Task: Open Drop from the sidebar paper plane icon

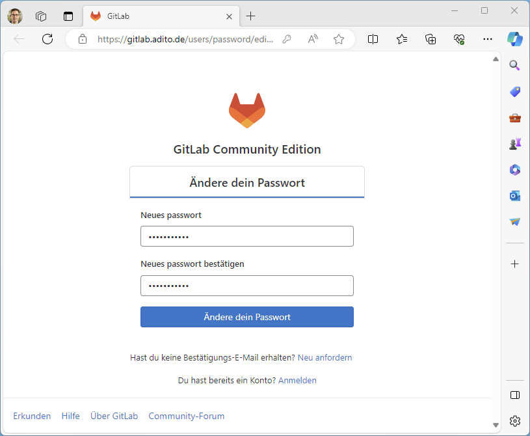Action: (514, 221)
